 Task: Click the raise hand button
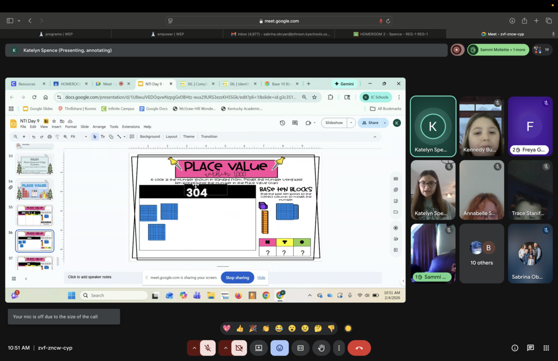click(322, 348)
